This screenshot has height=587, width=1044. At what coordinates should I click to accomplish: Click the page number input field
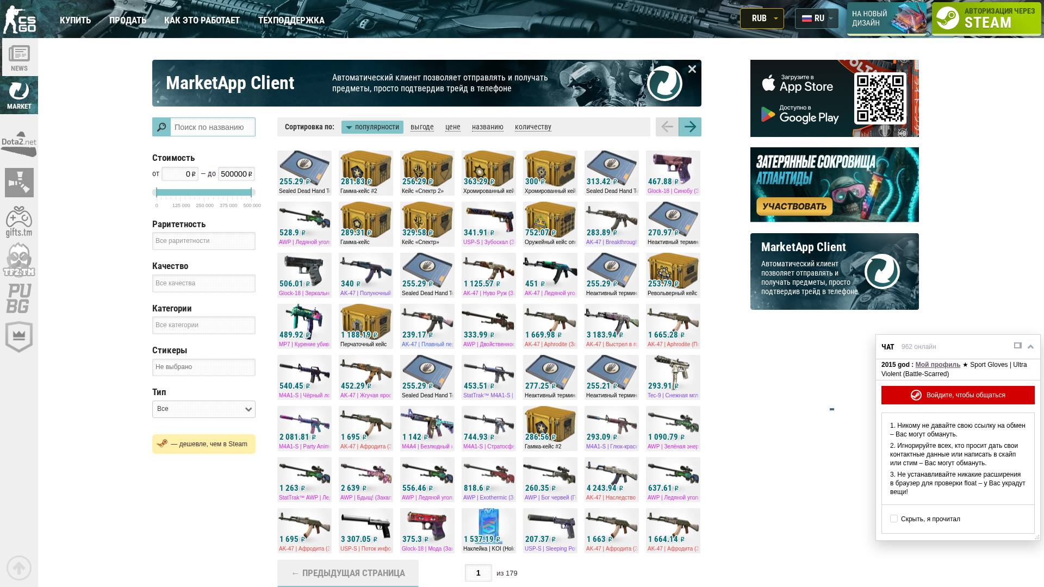478,573
